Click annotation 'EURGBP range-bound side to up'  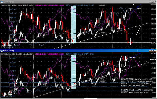135,92
